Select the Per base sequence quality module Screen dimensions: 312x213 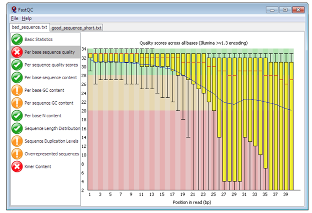(x=45, y=52)
